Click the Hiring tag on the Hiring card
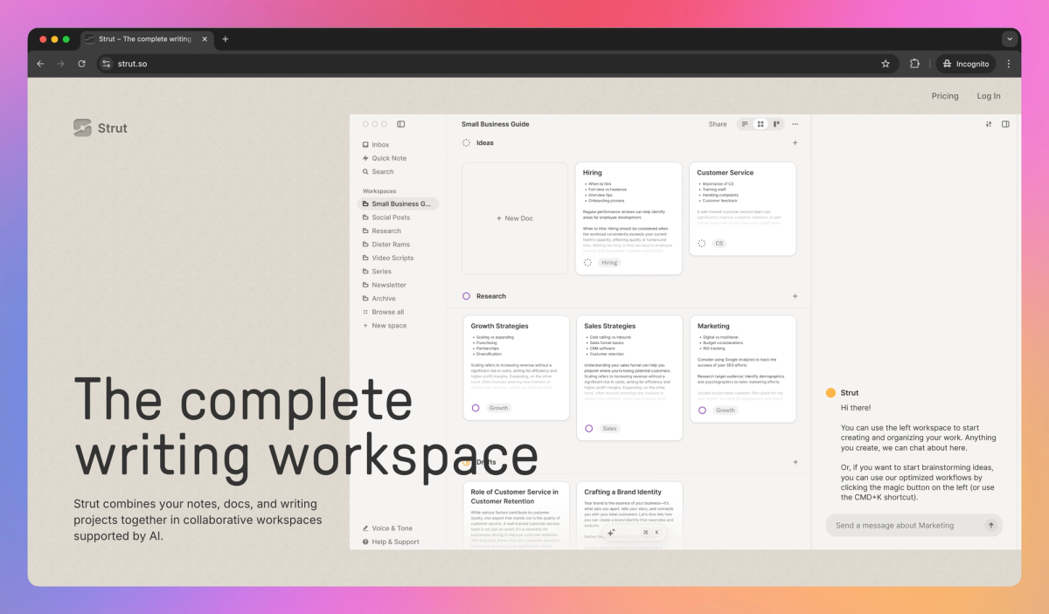1049x614 pixels. point(609,263)
